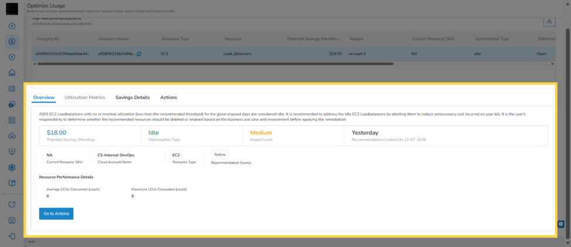Screen dimensions: 571x247
Task: Click the Native recommendation source badge
Action: (x=220, y=154)
